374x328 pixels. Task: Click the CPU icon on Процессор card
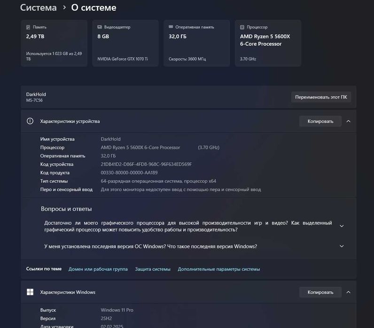pos(242,27)
